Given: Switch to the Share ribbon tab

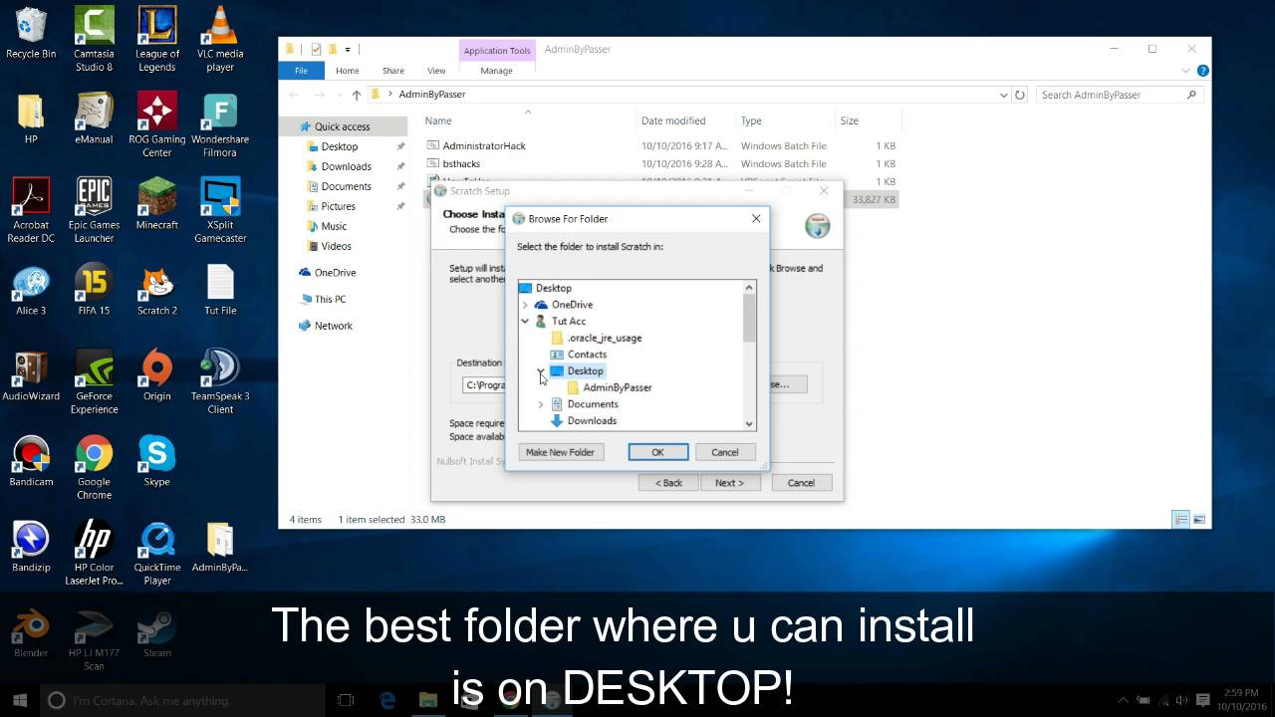Looking at the screenshot, I should 393,71.
